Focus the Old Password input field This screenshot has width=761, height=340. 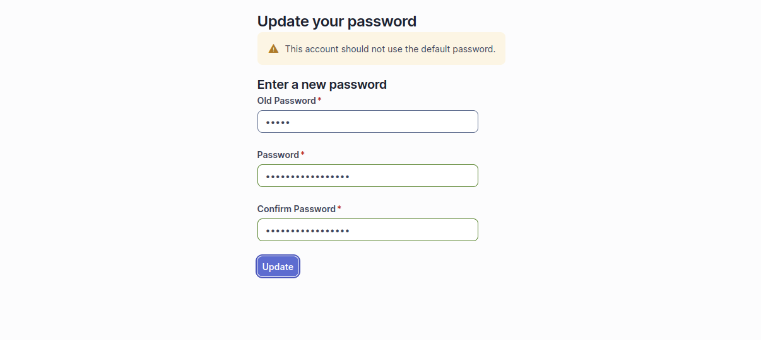coord(367,122)
